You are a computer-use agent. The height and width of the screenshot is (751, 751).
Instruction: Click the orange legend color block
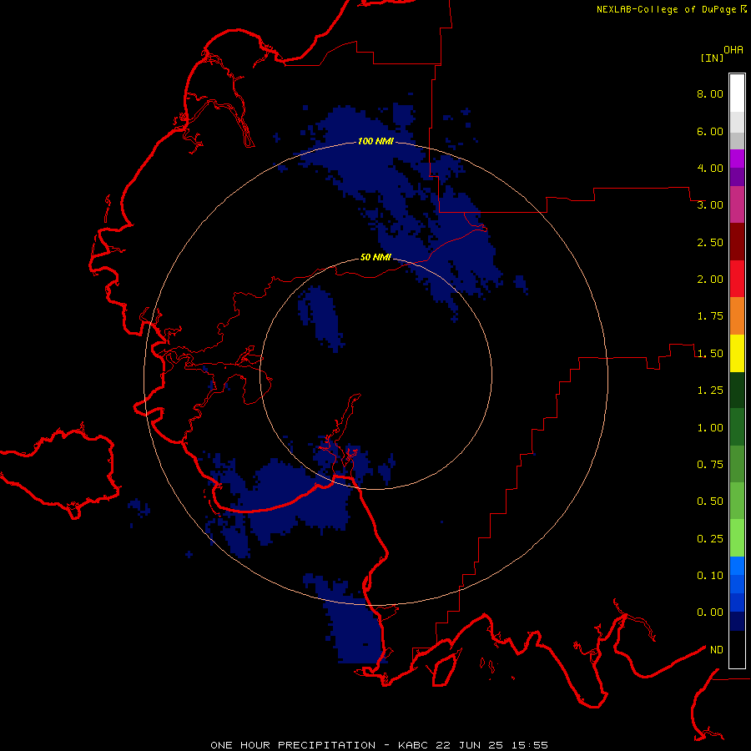pyautogui.click(x=737, y=316)
